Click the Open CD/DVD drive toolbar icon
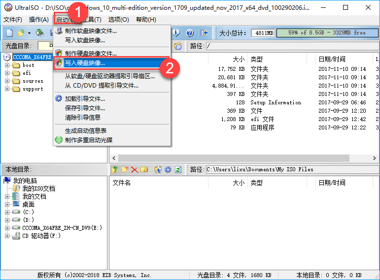This screenshot has width=380, height=280. 40,32
